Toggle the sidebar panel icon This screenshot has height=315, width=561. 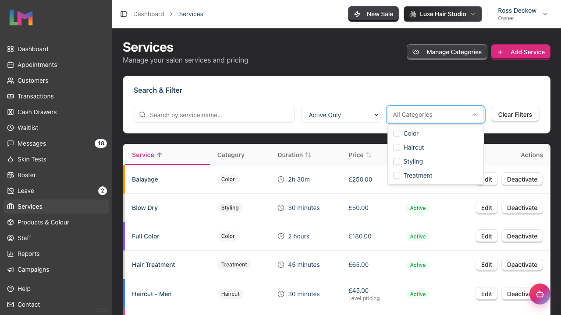click(x=124, y=14)
